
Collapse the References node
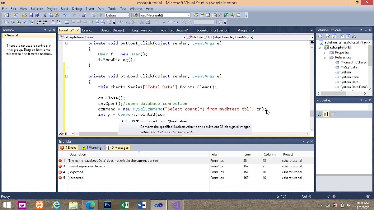(325, 57)
